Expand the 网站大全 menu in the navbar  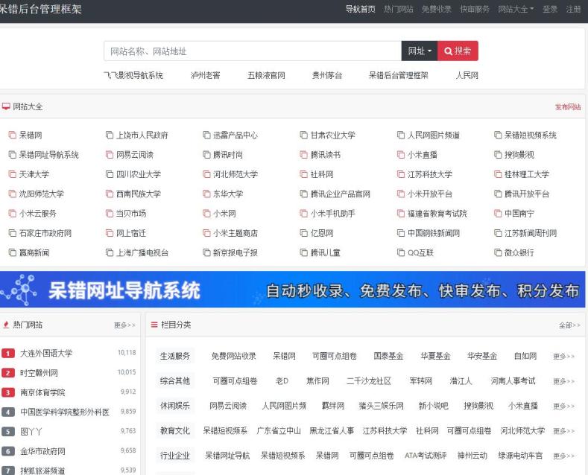[x=516, y=9]
